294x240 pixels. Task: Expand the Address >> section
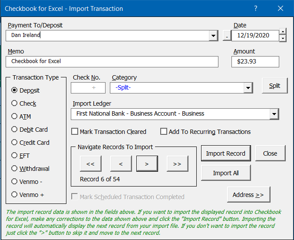tap(249, 194)
